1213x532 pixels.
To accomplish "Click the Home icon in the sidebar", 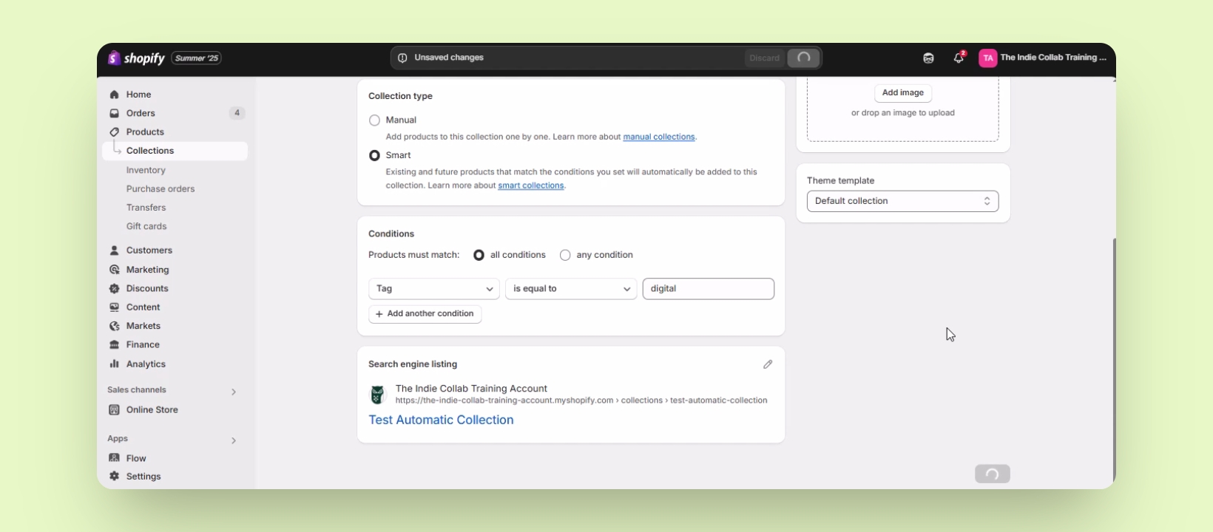I will [114, 95].
